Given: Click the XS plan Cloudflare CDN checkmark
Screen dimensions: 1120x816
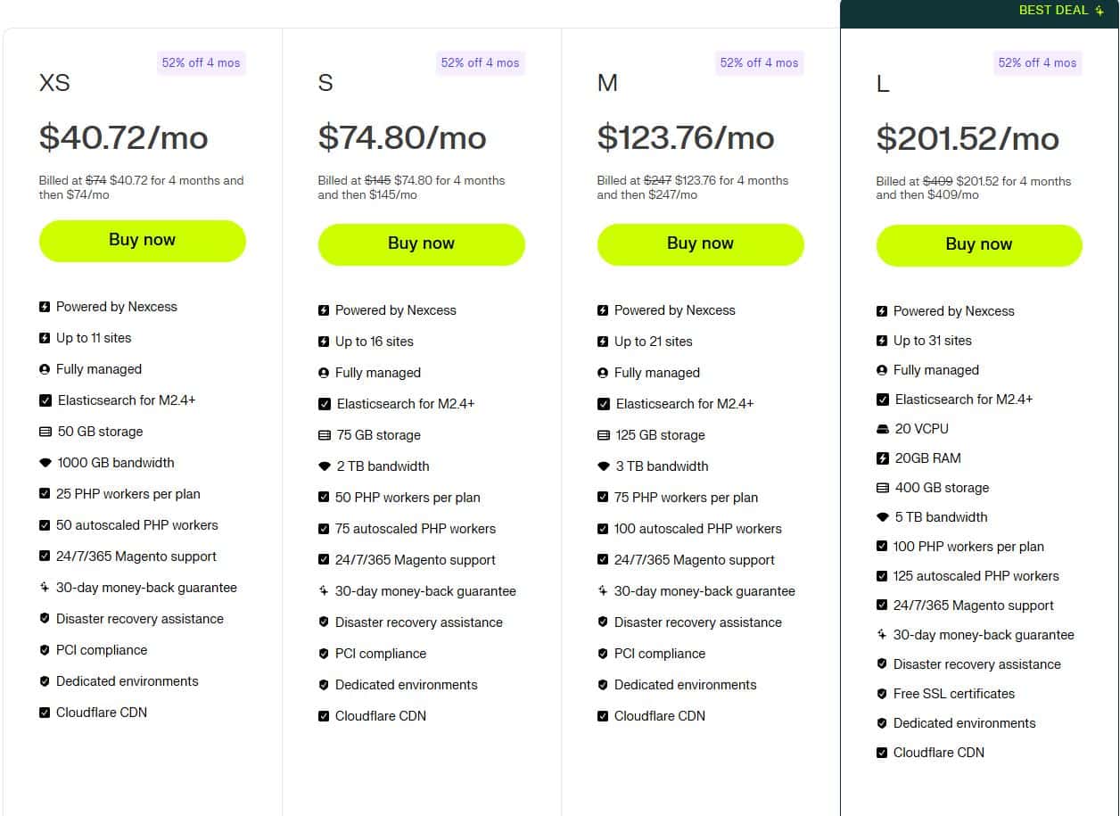Looking at the screenshot, I should [45, 713].
